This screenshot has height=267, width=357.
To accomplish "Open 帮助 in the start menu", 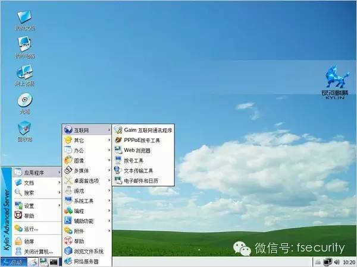I will click(x=37, y=216).
